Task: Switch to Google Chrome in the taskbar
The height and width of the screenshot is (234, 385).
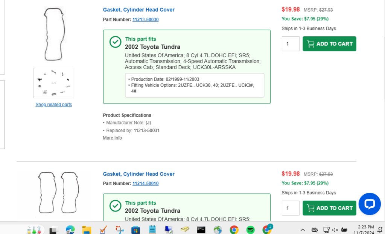Action: tap(234, 229)
